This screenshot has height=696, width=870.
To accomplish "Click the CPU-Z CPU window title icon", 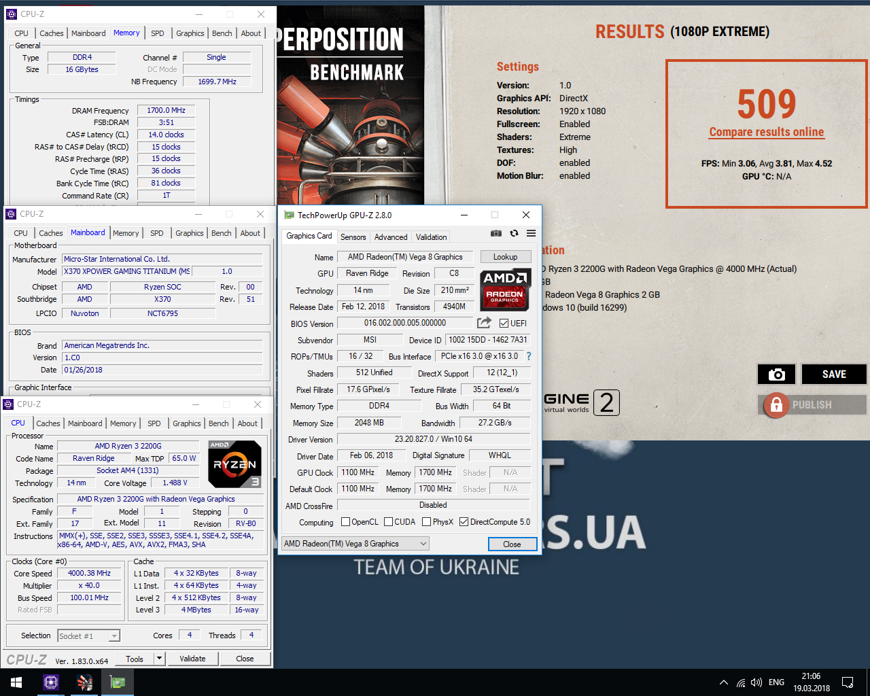I will [x=8, y=404].
